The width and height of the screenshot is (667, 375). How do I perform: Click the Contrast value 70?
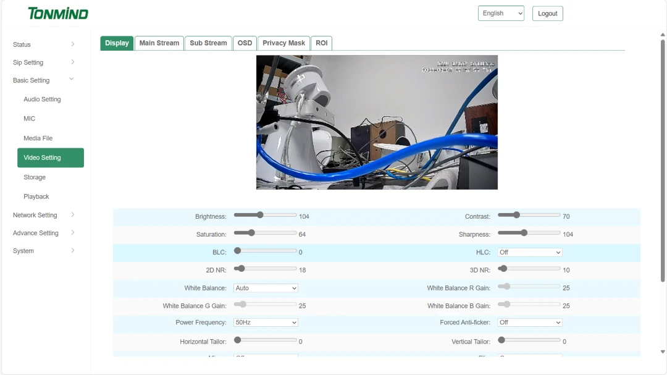pos(566,216)
